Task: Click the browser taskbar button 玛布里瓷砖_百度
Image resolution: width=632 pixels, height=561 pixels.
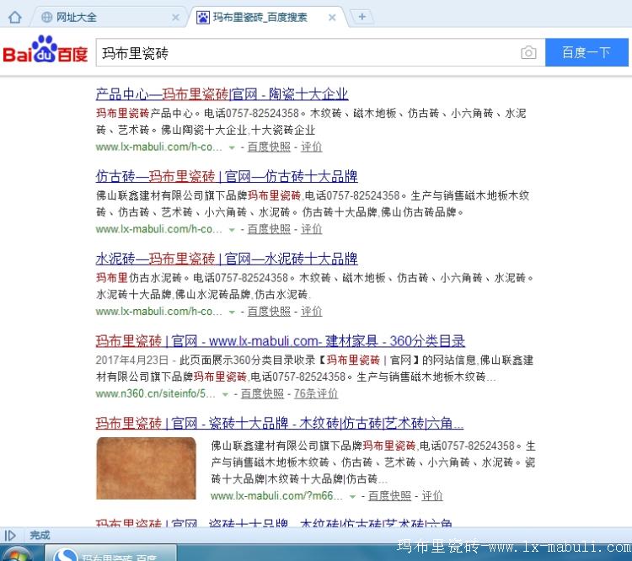Action: coord(110,553)
